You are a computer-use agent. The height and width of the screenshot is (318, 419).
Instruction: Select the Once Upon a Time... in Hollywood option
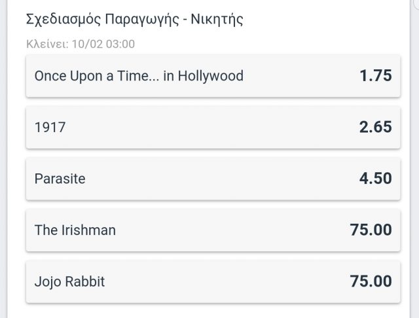coord(213,76)
